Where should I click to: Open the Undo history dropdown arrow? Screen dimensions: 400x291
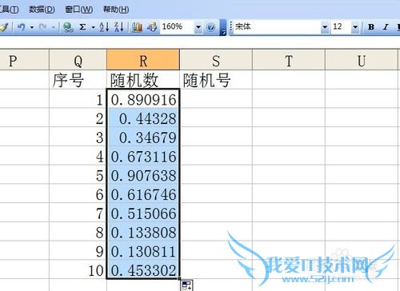coord(32,27)
